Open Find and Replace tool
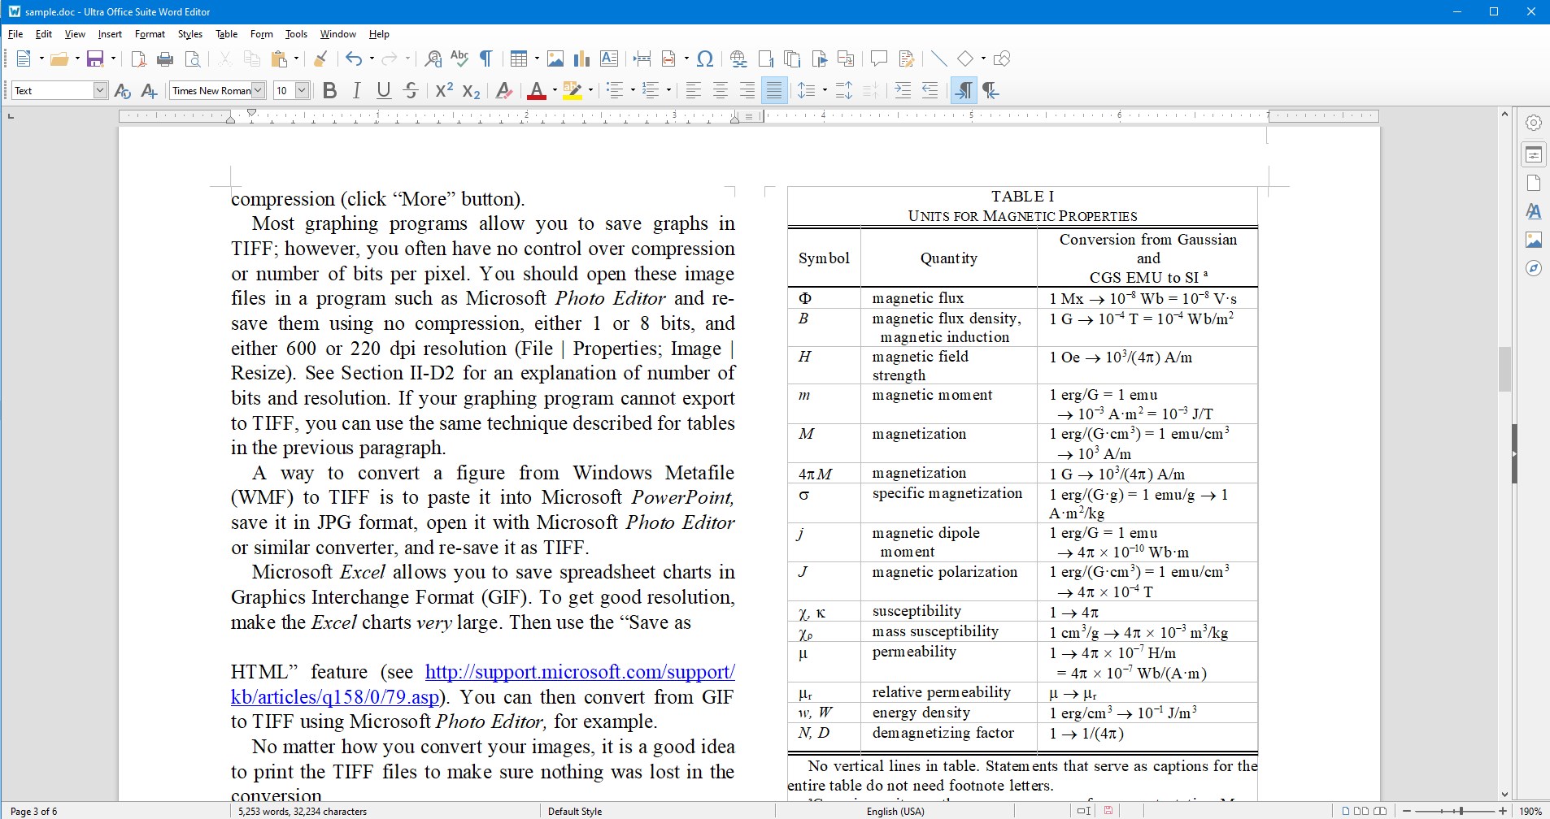1550x819 pixels. [433, 58]
